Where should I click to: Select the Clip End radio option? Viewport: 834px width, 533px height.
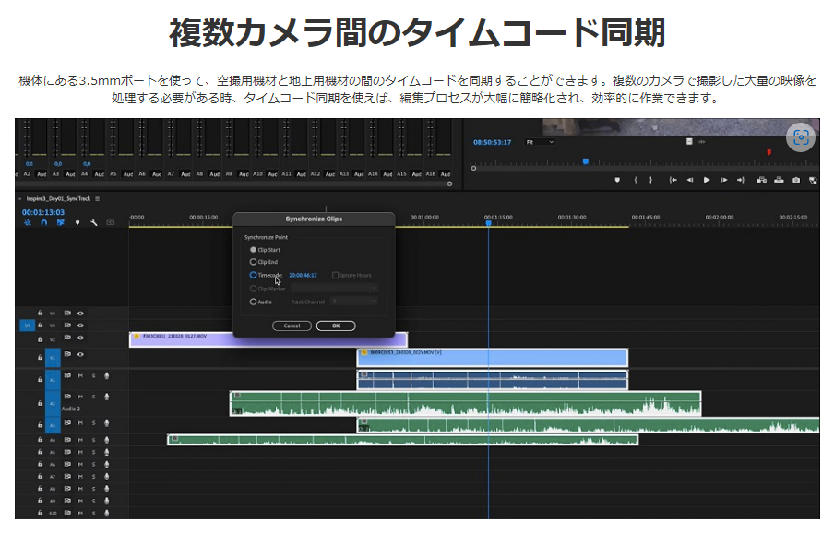[254, 262]
